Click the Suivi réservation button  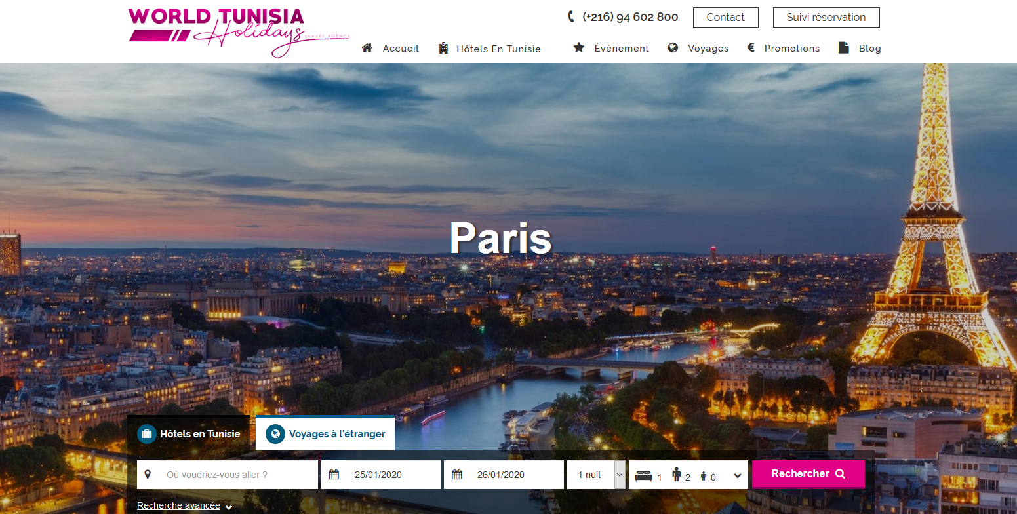[x=826, y=18]
